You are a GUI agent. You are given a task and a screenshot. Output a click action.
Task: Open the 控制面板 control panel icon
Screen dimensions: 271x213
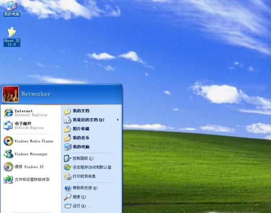pos(68,158)
